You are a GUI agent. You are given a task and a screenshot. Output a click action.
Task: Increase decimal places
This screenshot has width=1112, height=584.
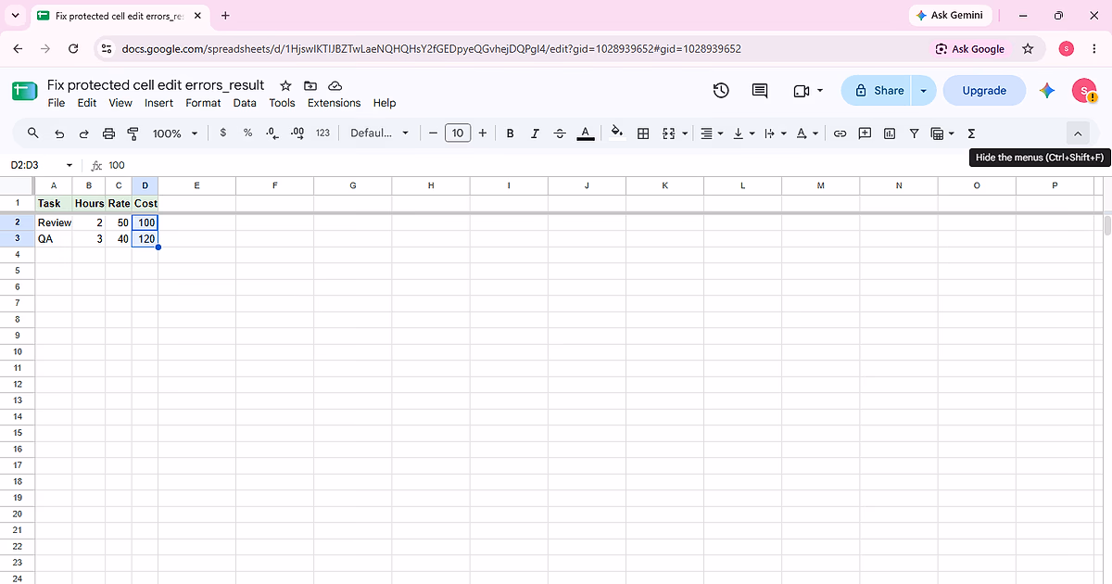point(297,133)
